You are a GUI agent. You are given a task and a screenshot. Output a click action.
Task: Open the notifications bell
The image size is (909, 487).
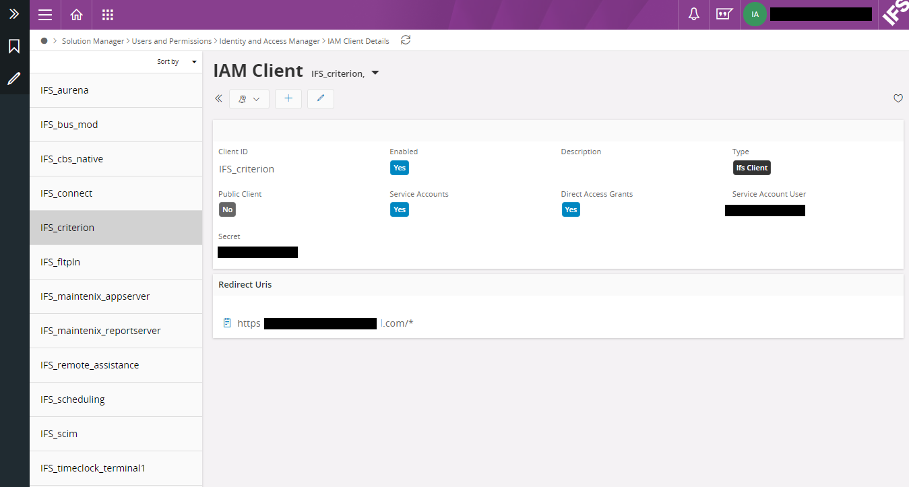tap(694, 15)
